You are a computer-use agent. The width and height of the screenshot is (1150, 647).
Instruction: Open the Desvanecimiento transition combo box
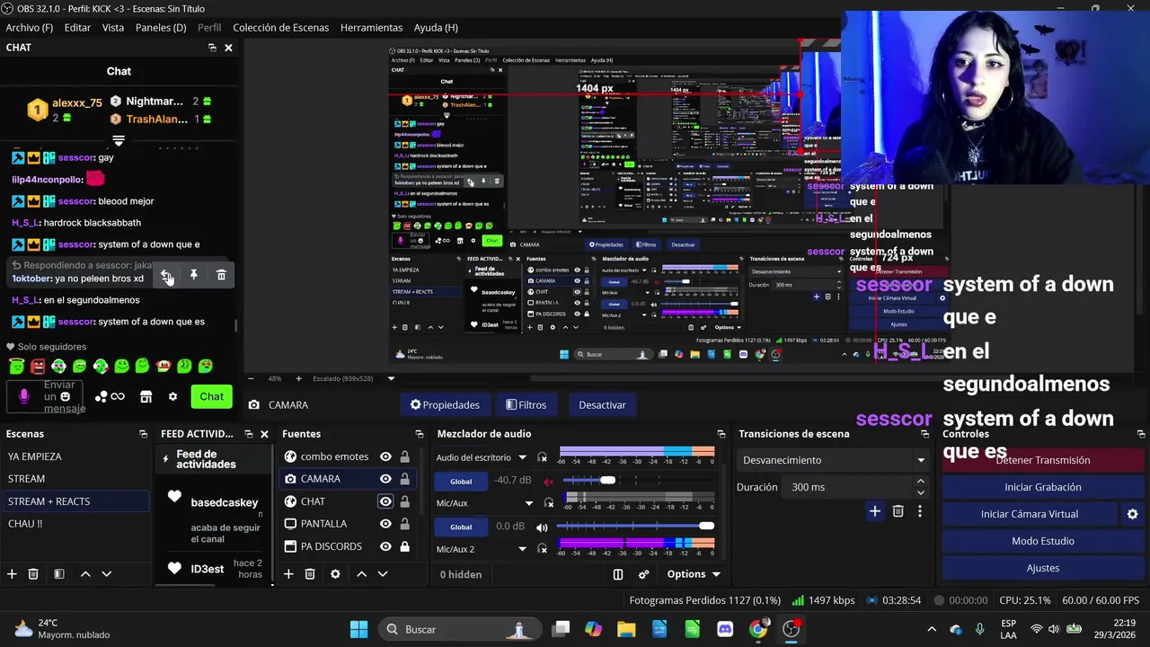pos(835,460)
